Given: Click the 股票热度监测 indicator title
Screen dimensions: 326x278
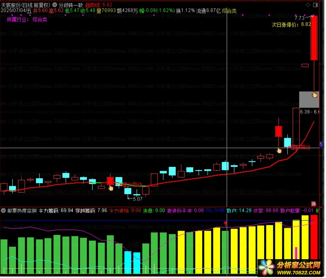Looking at the screenshot, I should (22, 211).
